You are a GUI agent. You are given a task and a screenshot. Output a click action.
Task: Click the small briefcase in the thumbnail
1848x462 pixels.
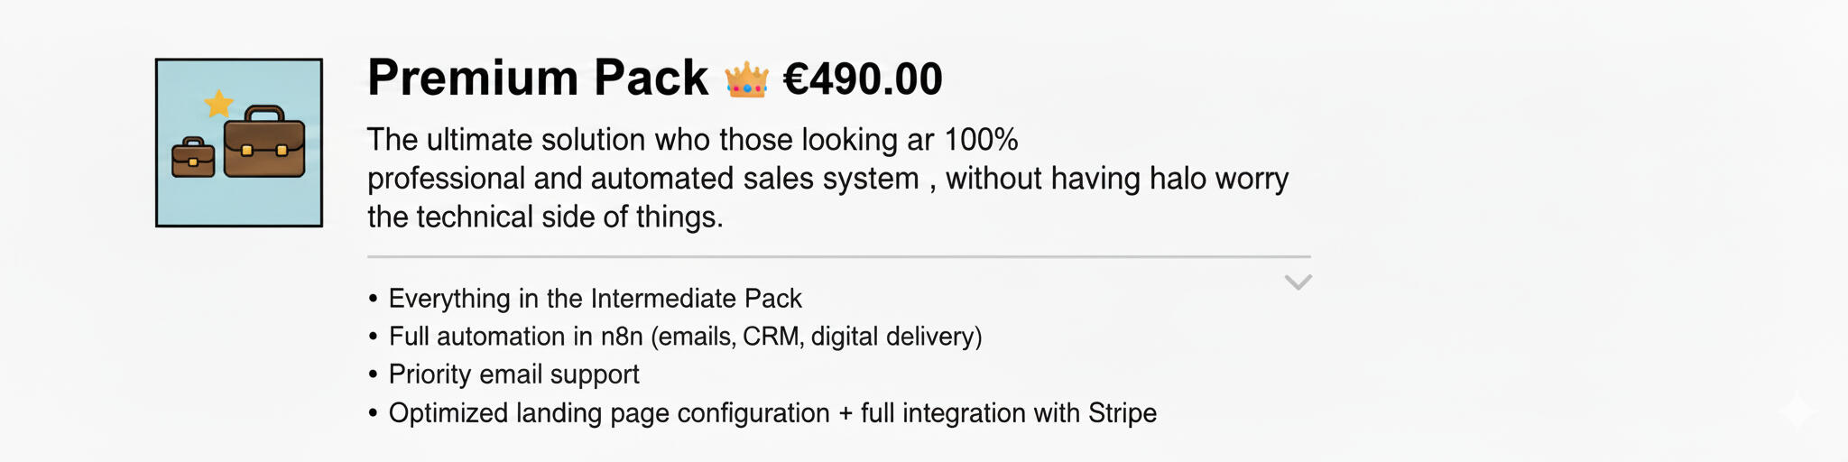click(193, 157)
